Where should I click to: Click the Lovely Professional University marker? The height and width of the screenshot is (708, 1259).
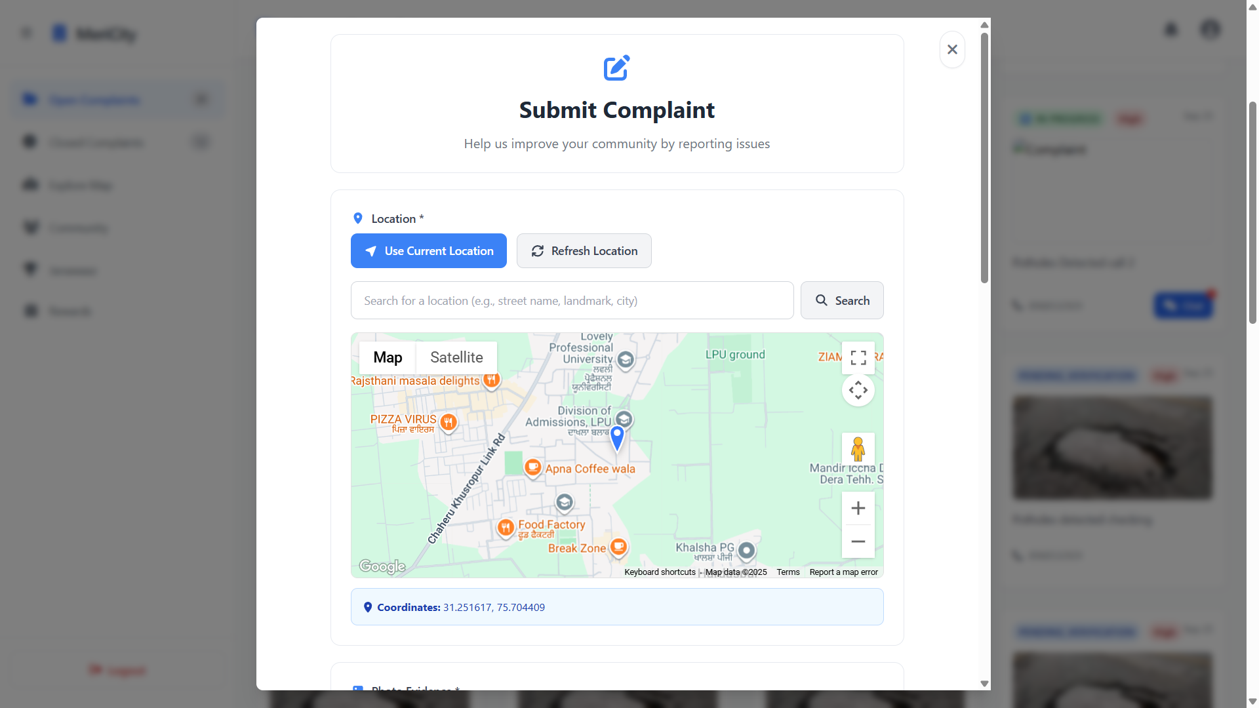click(626, 359)
